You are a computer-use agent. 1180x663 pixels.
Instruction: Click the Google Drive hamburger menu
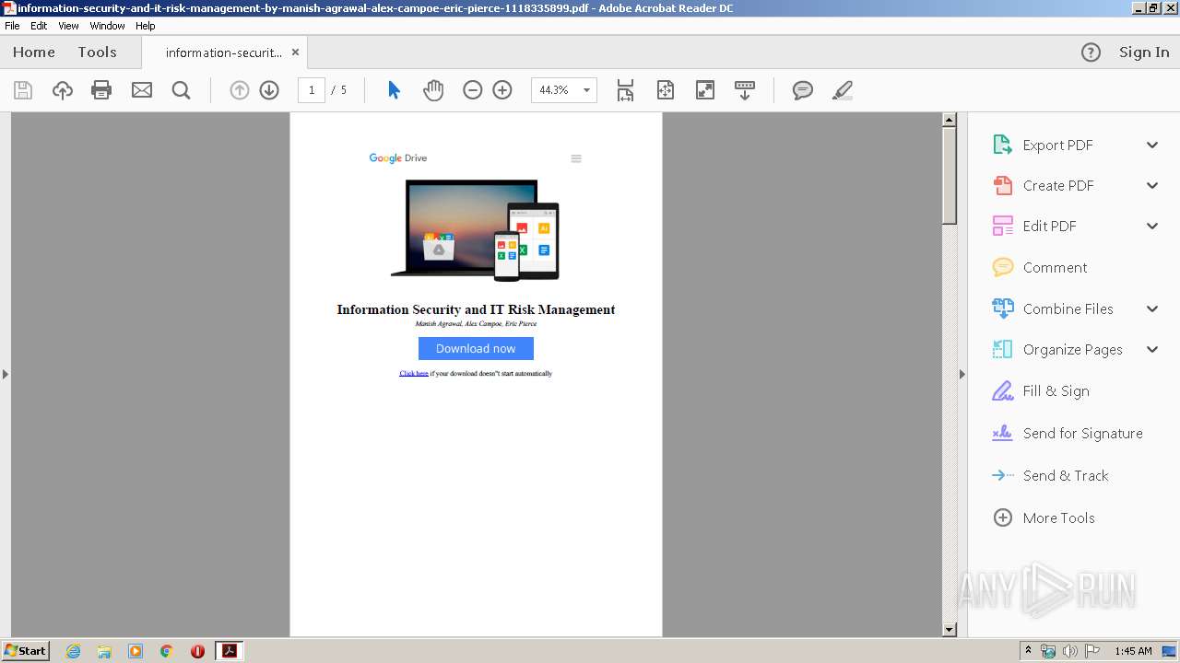coord(576,158)
